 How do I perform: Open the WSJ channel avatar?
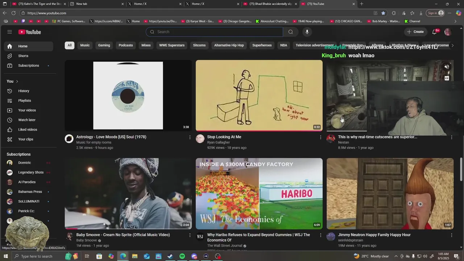pyautogui.click(x=200, y=237)
